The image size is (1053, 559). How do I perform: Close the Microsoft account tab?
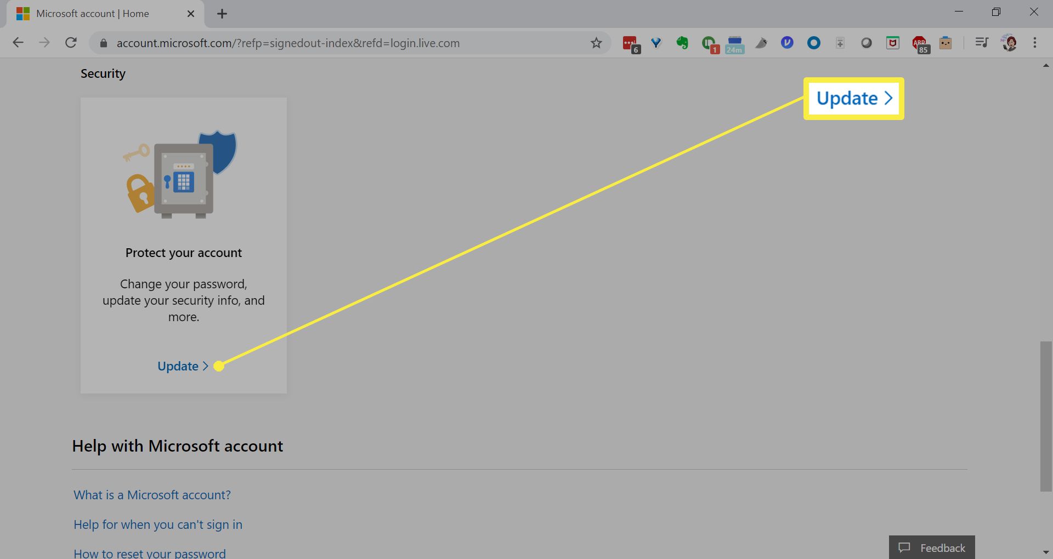click(191, 14)
